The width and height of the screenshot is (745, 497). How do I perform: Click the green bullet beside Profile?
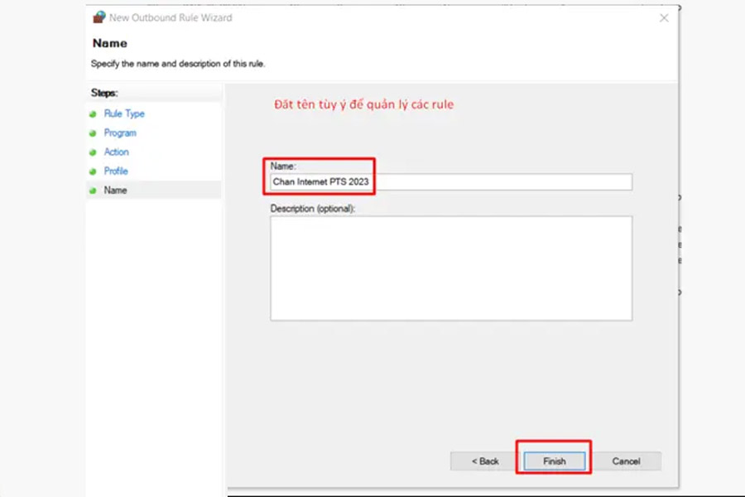(93, 171)
